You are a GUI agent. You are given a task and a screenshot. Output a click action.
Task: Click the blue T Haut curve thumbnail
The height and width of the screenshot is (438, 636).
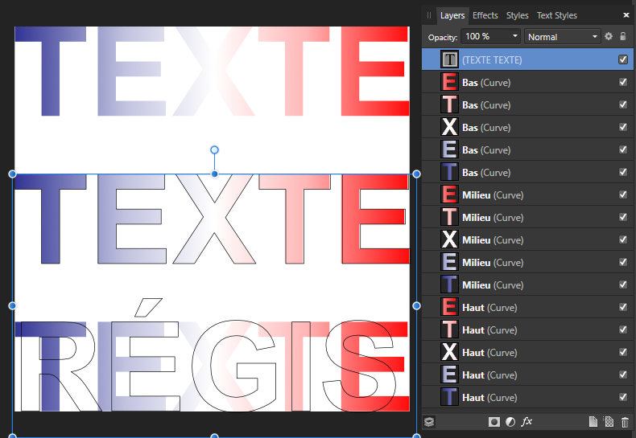[x=449, y=397]
